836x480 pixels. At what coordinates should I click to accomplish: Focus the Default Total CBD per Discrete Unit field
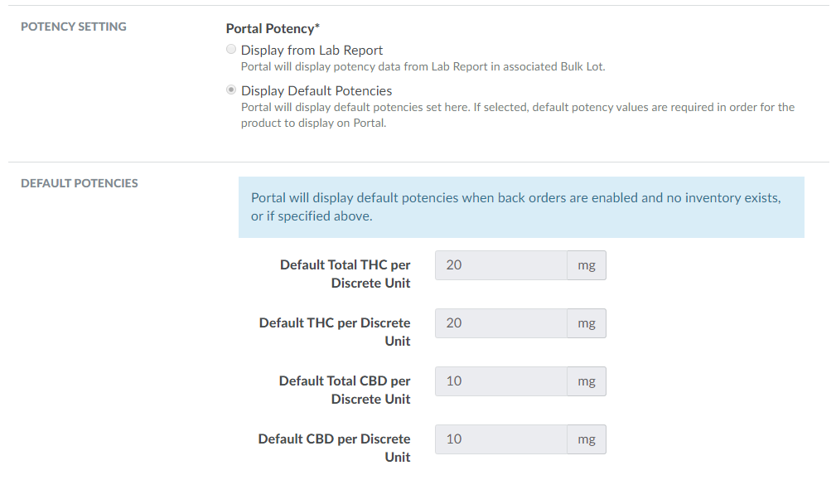coord(500,381)
